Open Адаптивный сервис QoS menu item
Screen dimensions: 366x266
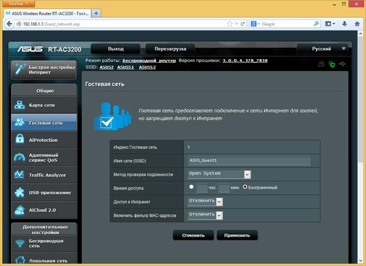point(44,158)
